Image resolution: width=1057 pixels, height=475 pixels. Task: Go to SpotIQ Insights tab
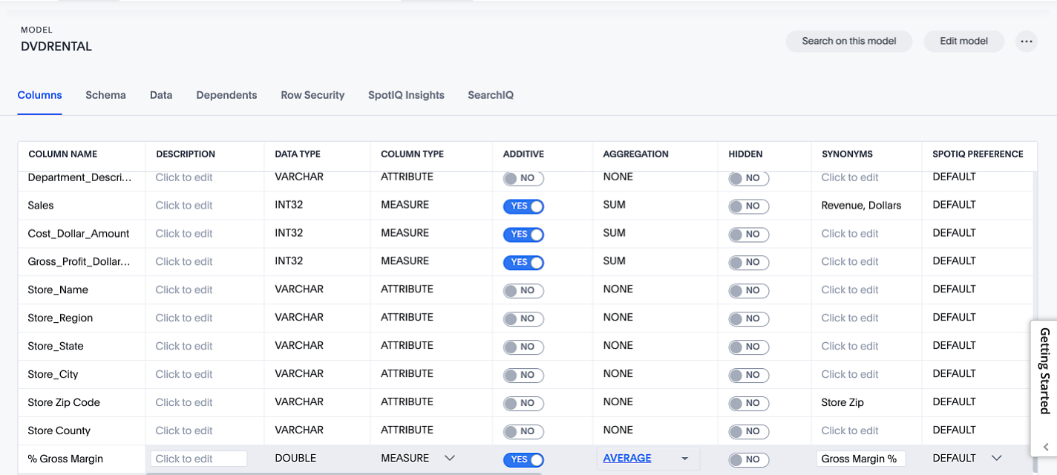pos(406,95)
